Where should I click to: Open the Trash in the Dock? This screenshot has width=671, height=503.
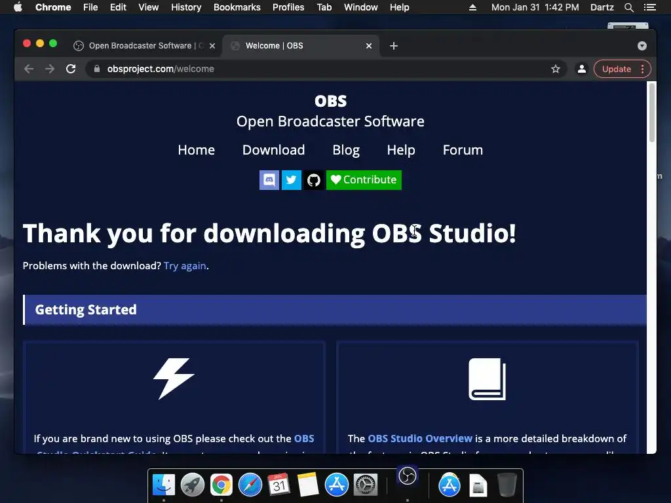coord(507,485)
